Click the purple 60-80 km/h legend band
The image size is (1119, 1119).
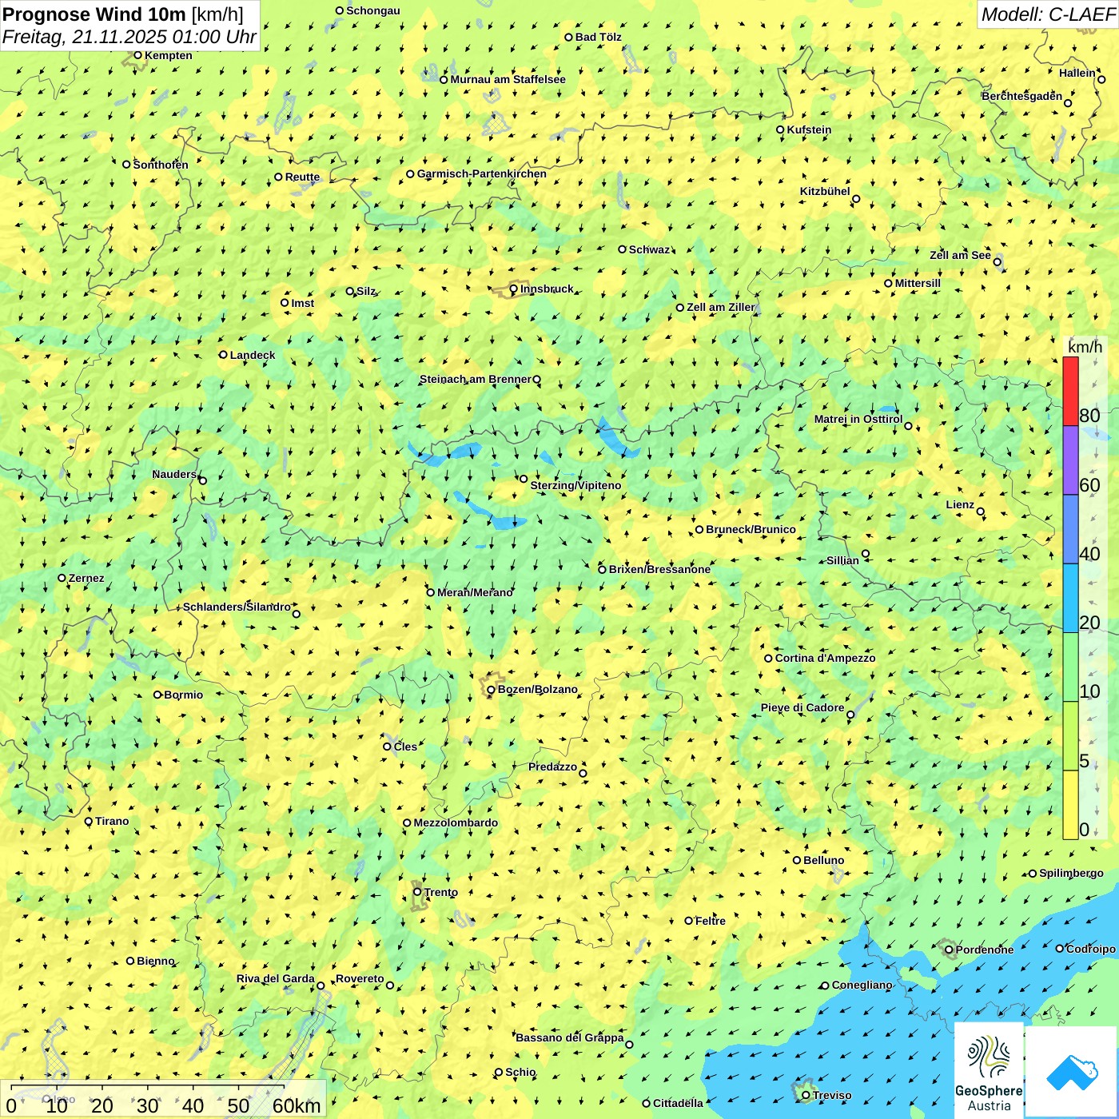pos(1070,460)
